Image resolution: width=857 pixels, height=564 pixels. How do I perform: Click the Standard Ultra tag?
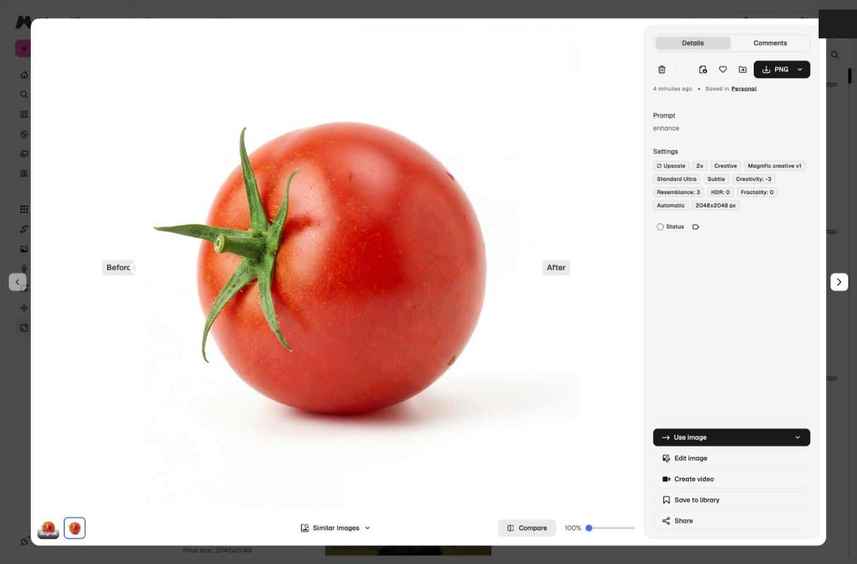[x=677, y=179]
